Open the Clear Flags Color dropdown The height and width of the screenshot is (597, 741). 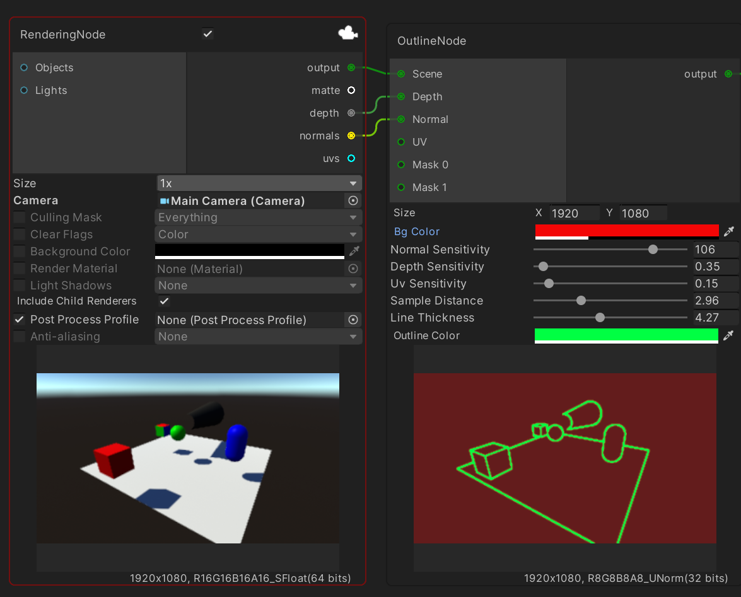click(x=259, y=235)
